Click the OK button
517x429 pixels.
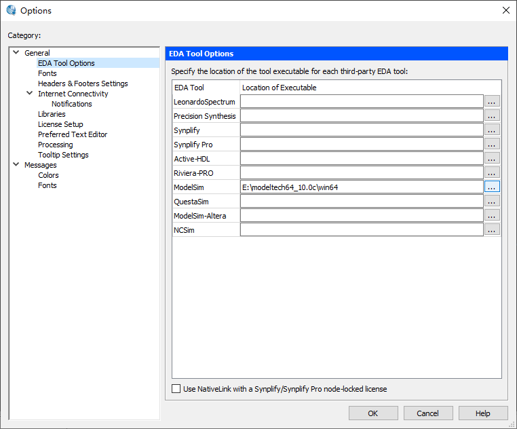373,413
